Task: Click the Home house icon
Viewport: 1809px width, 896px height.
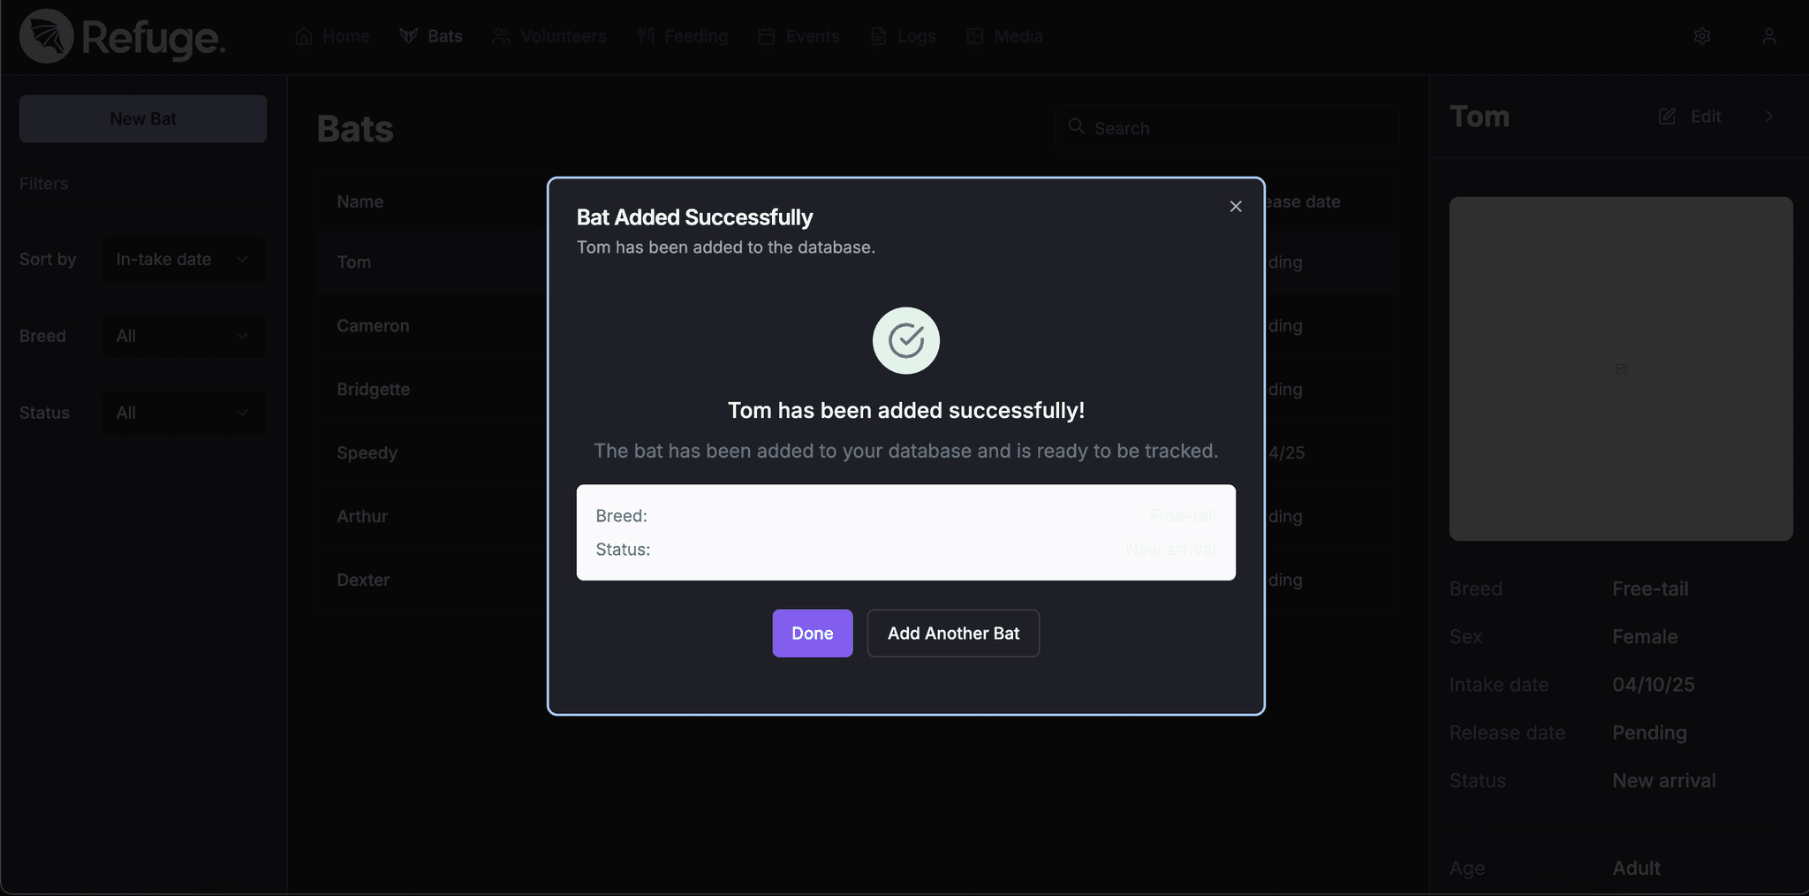Action: click(304, 36)
